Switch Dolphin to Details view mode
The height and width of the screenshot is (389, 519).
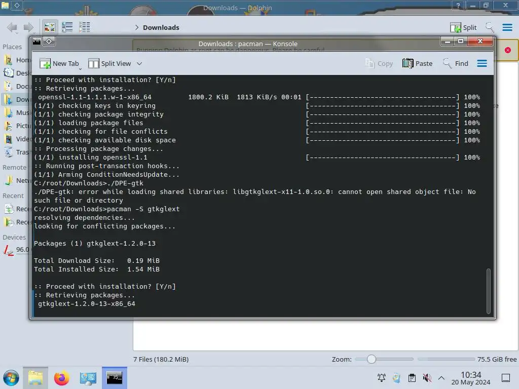coord(85,27)
